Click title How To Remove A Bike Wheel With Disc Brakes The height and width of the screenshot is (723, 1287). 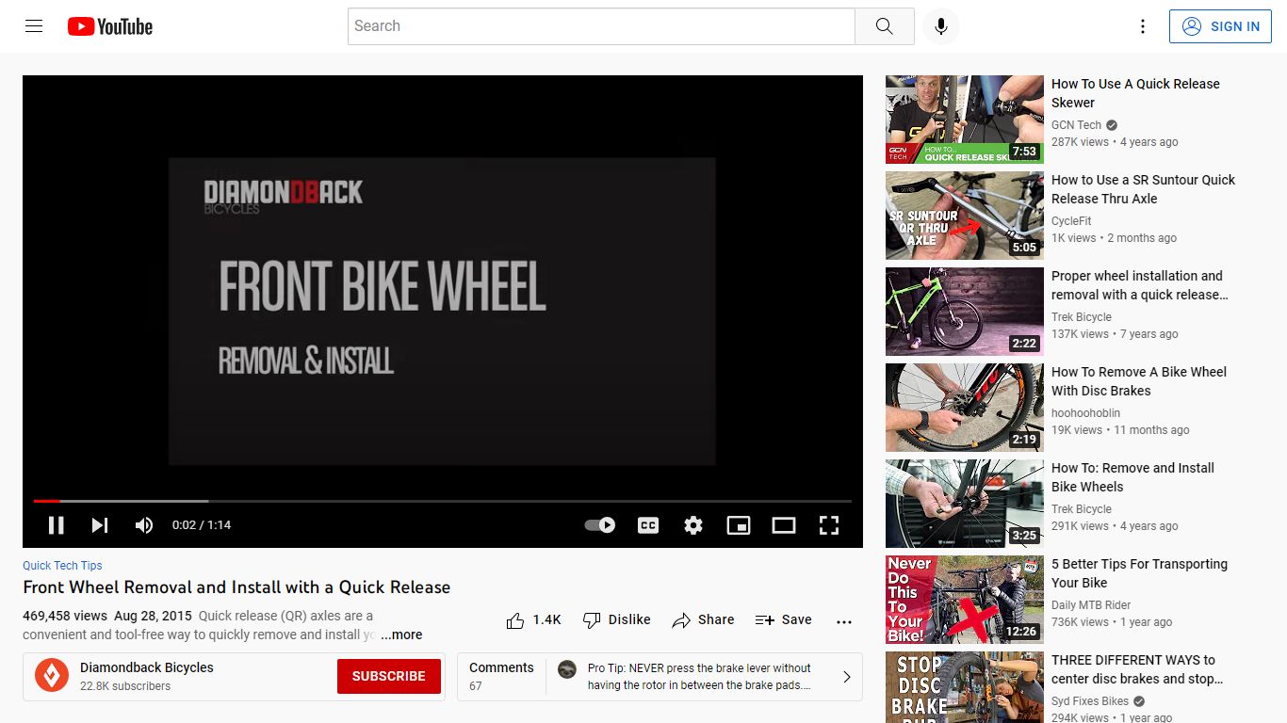pos(1139,381)
